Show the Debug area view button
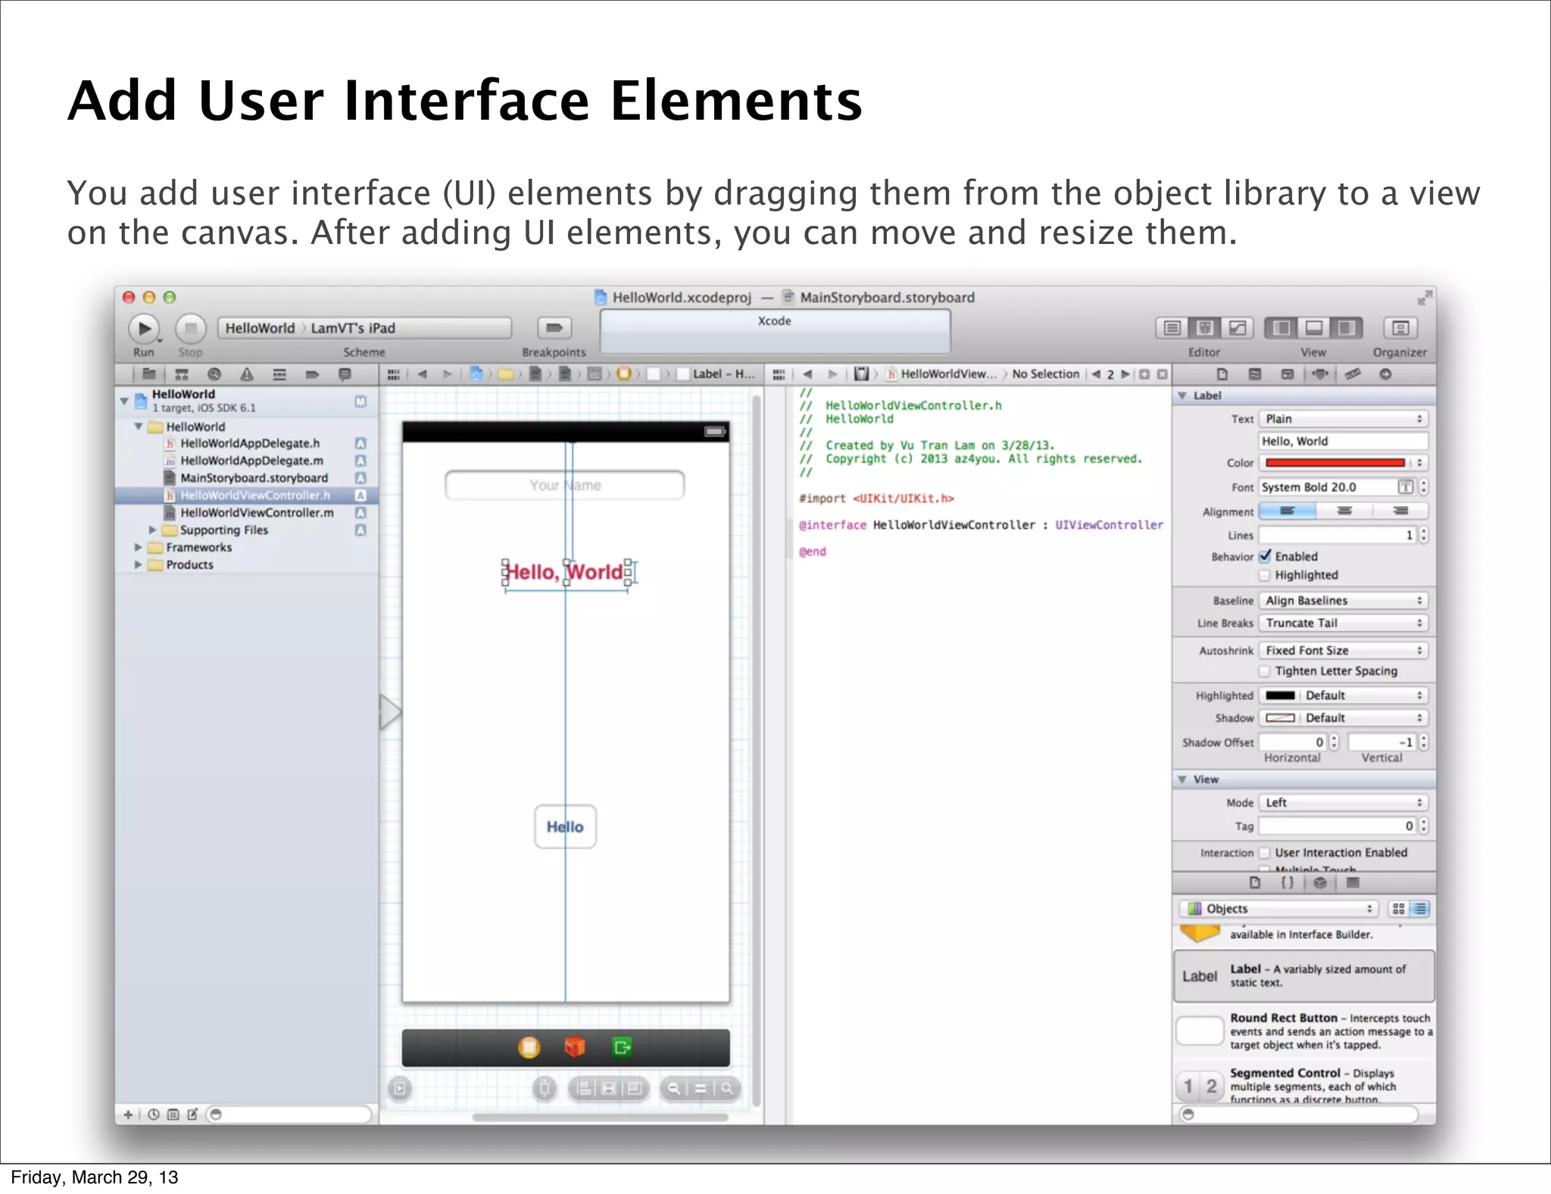1551x1194 pixels. pyautogui.click(x=1314, y=328)
